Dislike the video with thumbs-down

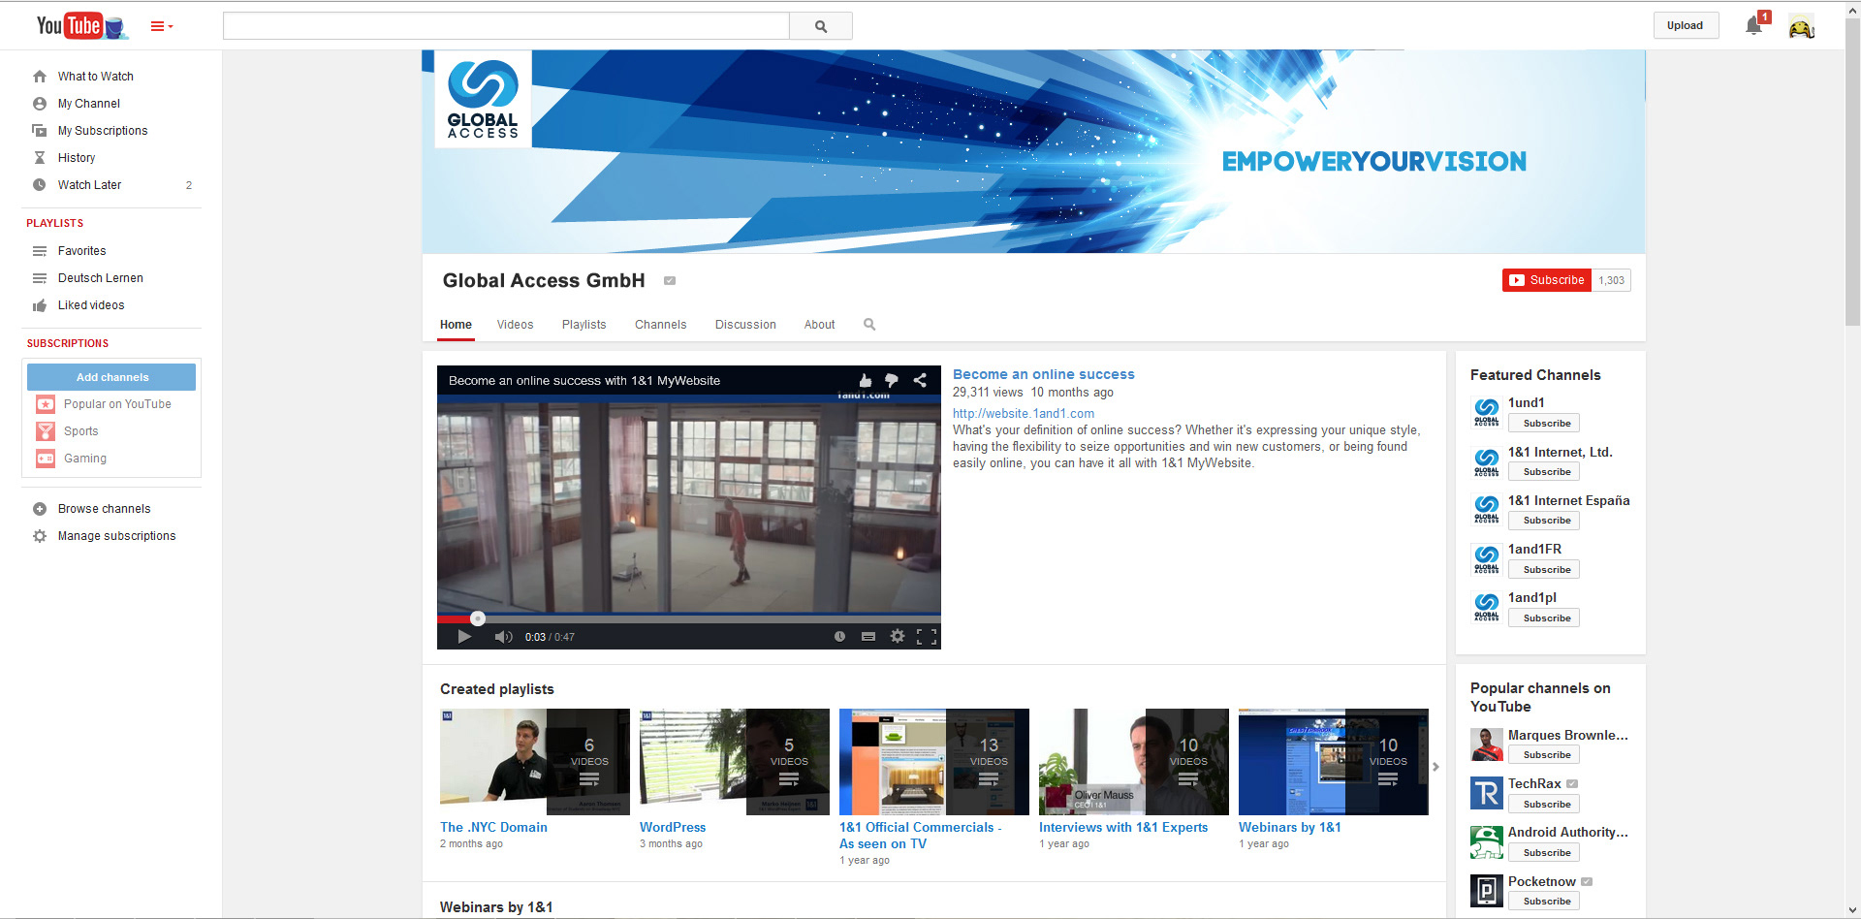pyautogui.click(x=892, y=381)
